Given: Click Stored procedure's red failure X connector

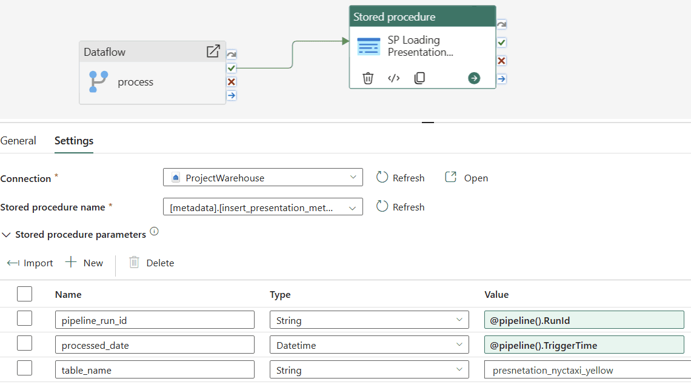Looking at the screenshot, I should tap(501, 61).
